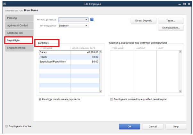
Task: Open the Pay Frequency Biweekly dropdown
Action: [86, 26]
